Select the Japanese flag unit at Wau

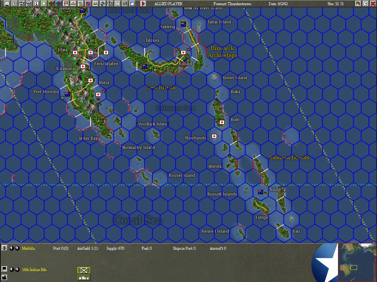[75, 52]
